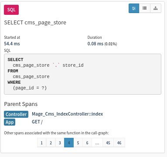167x157 pixels.
Task: Click inside the SQL query code box
Action: 82,74
